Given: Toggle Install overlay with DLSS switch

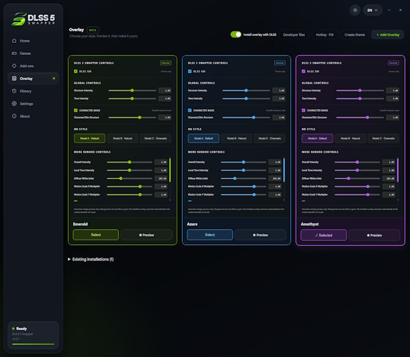Looking at the screenshot, I should coord(236,35).
